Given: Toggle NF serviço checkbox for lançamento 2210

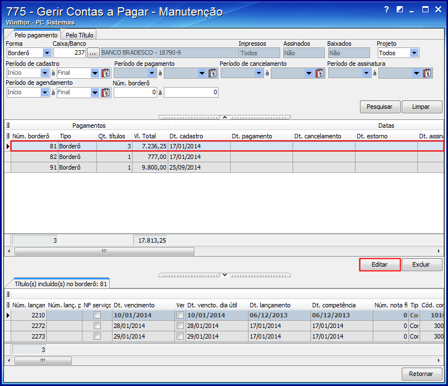Looking at the screenshot, I should point(97,315).
